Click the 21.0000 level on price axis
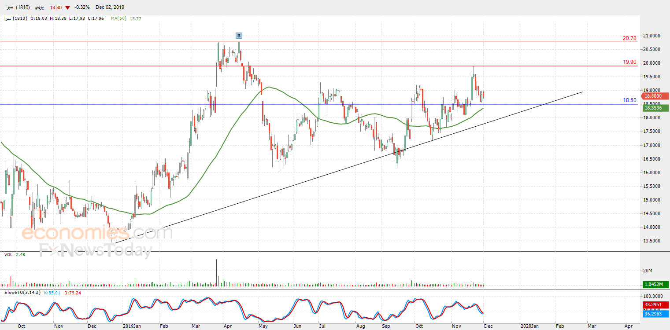 point(651,36)
